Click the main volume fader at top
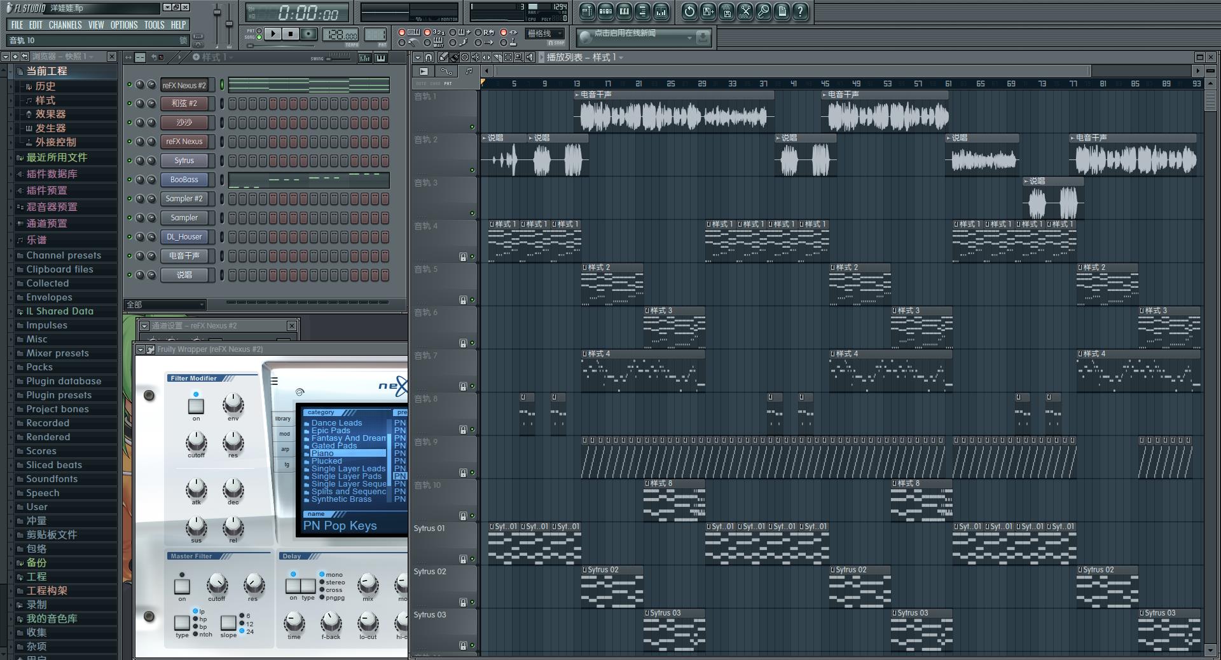The image size is (1221, 660). point(217,13)
